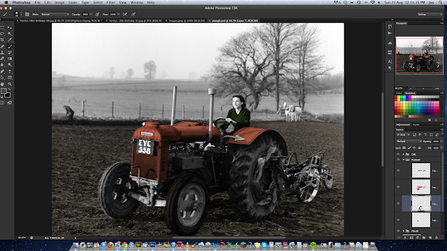Image resolution: width=447 pixels, height=251 pixels.
Task: Toggle the Brush panel from options bar
Action: [27, 14]
